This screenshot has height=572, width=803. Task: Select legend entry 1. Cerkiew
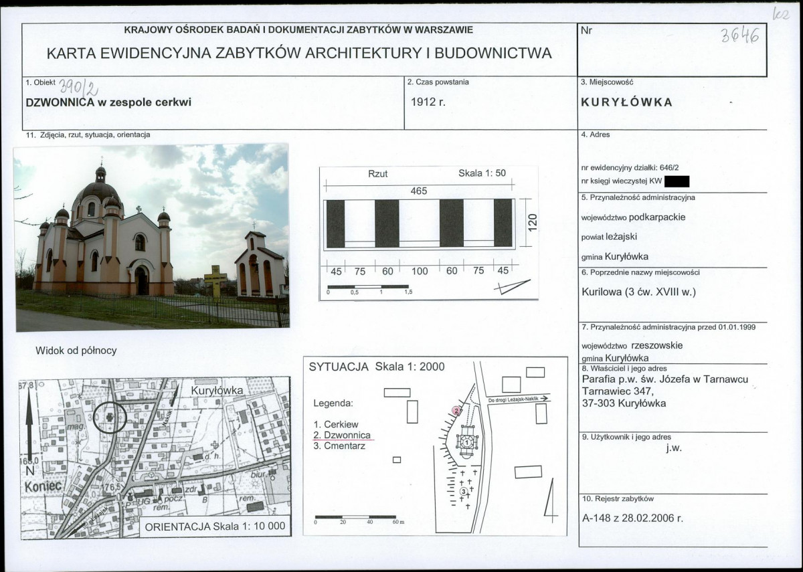(336, 424)
